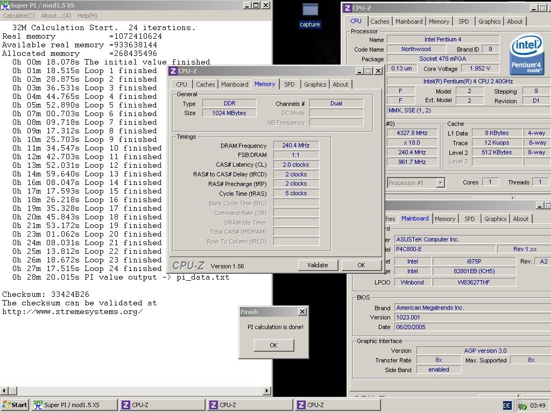Click the Validate button
Screen dimensions: 551x413
click(317, 265)
